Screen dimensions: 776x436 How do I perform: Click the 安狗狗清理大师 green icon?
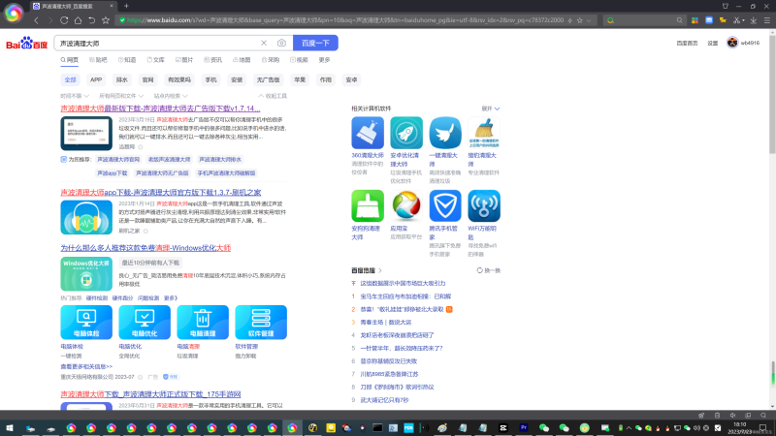pos(368,205)
